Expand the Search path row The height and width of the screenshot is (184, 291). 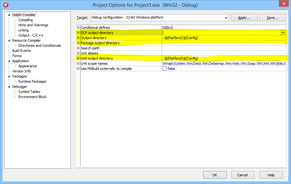pos(78,48)
